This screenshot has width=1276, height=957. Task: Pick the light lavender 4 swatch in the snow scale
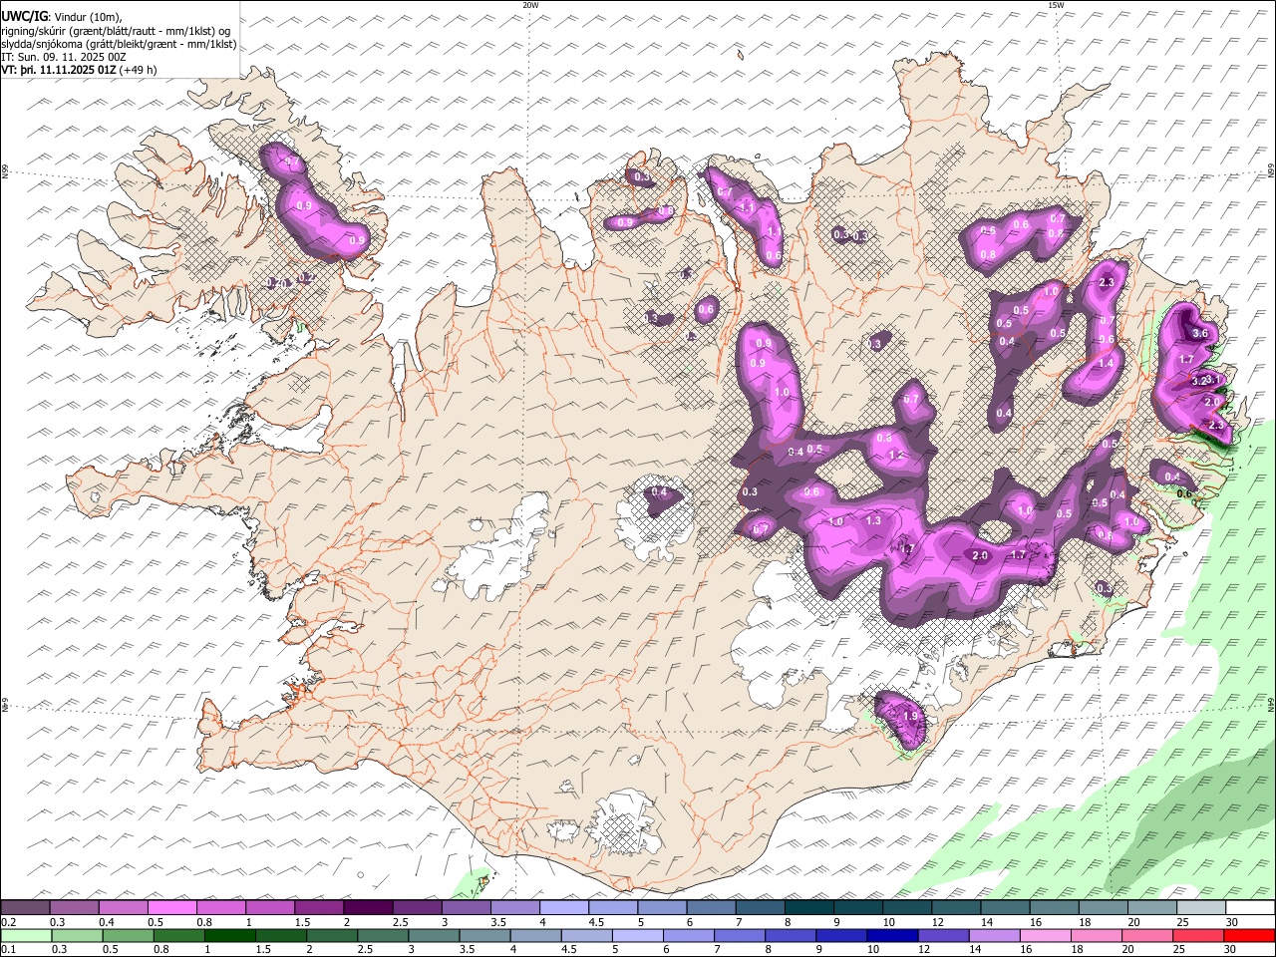[564, 908]
